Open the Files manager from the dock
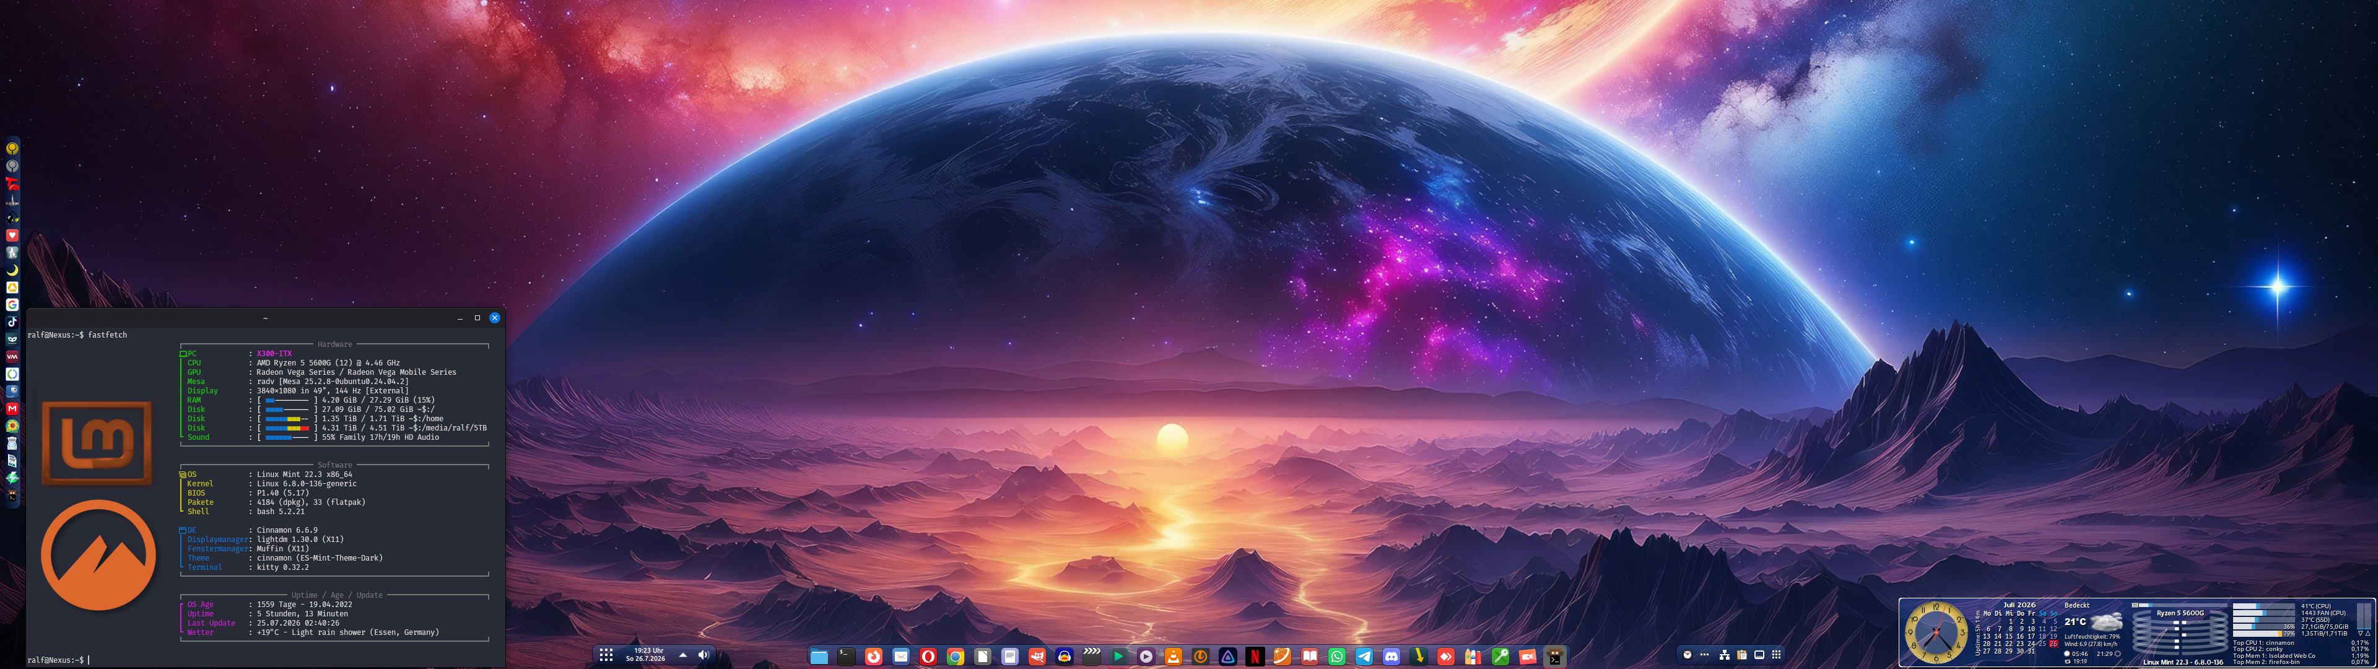 coord(819,656)
